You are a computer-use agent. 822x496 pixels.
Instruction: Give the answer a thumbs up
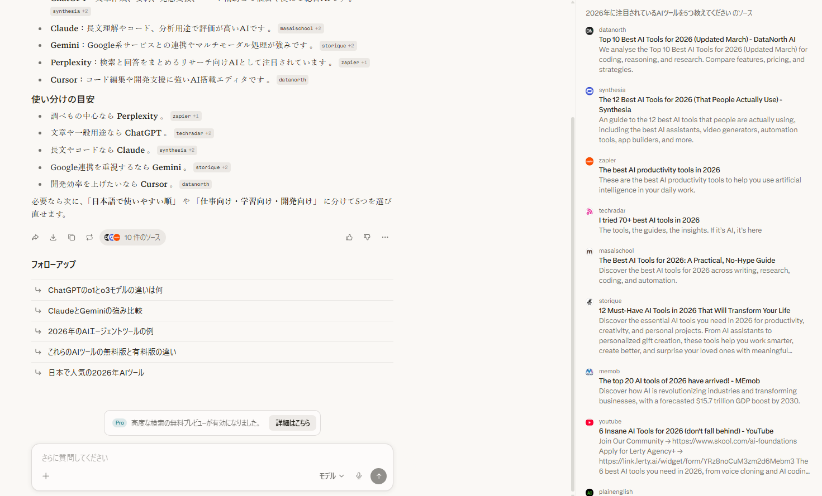point(349,237)
